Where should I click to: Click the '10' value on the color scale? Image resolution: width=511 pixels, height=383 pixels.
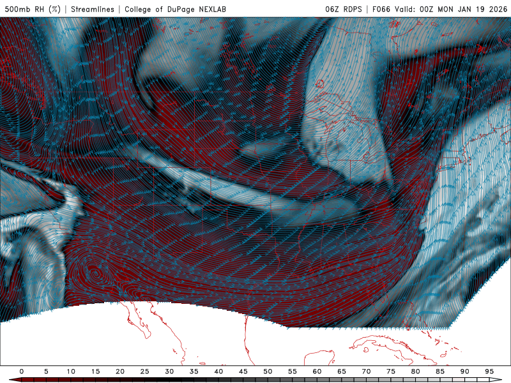coord(71,372)
